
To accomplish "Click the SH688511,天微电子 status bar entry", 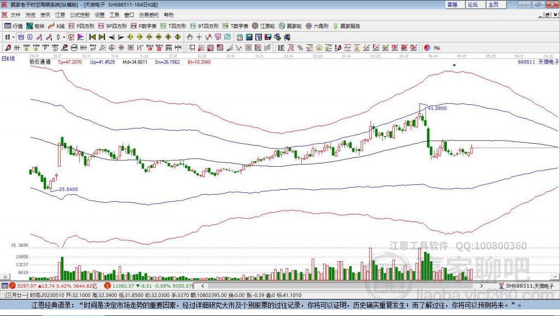I will coord(527,286).
